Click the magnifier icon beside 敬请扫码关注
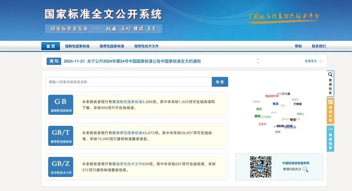 click(305, 169)
